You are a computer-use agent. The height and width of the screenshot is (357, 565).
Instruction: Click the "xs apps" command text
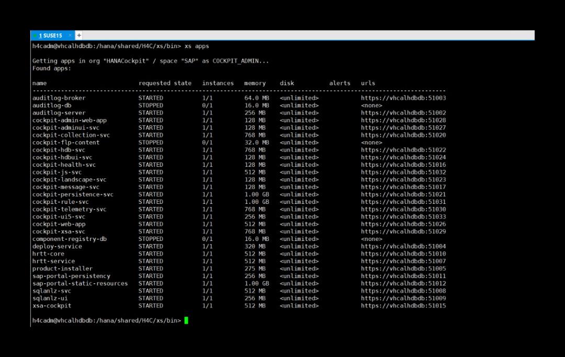(197, 46)
